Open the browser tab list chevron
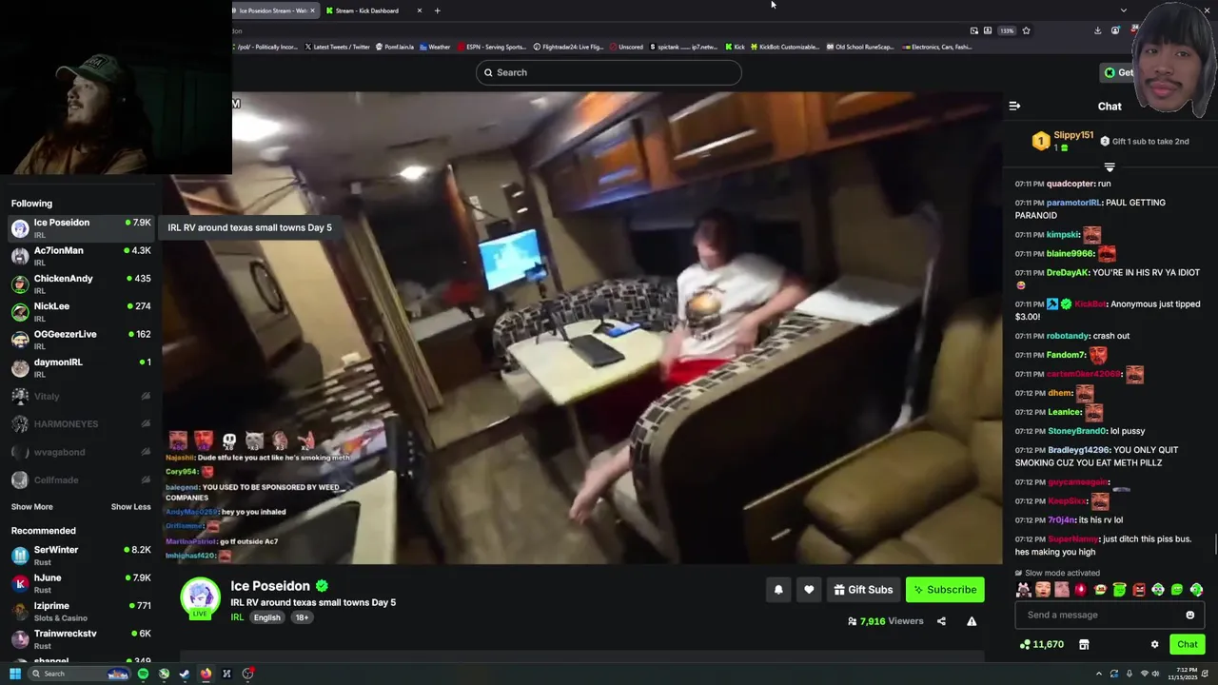 point(1123,10)
